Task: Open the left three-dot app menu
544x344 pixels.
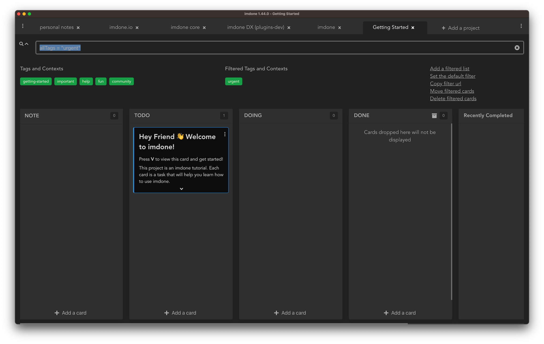Action: click(23, 26)
